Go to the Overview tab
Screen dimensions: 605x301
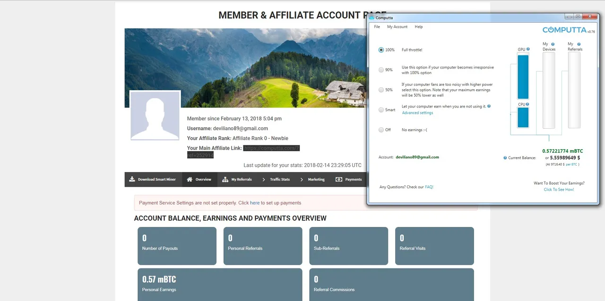(199, 179)
